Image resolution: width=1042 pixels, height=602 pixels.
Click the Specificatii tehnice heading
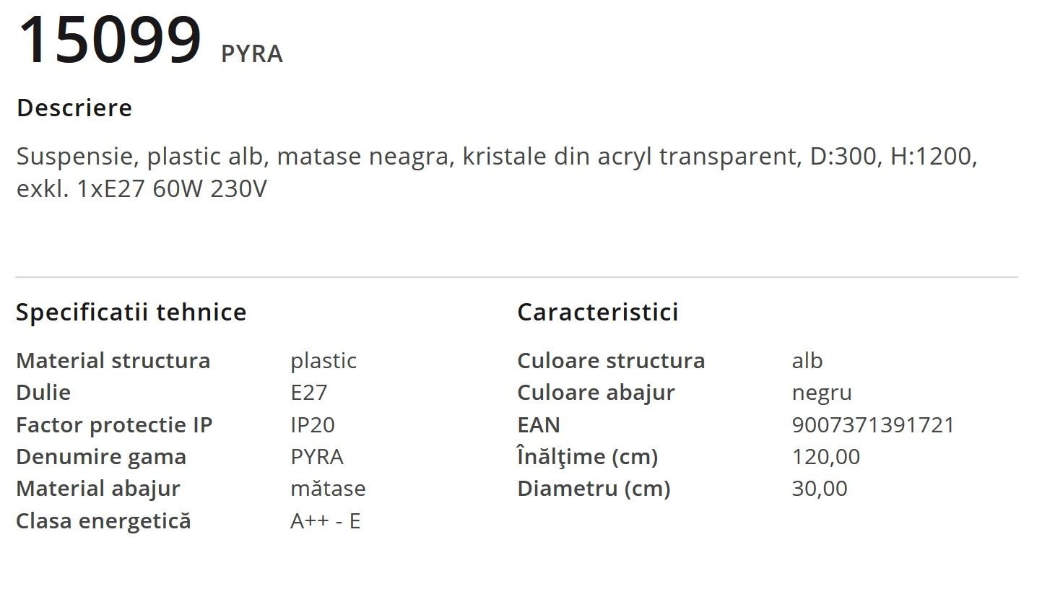point(131,313)
